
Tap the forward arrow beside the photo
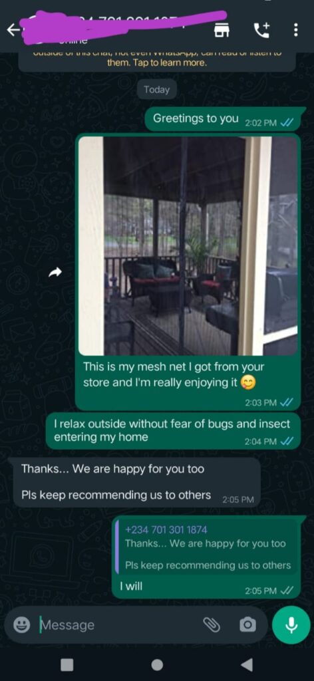pos(55,272)
